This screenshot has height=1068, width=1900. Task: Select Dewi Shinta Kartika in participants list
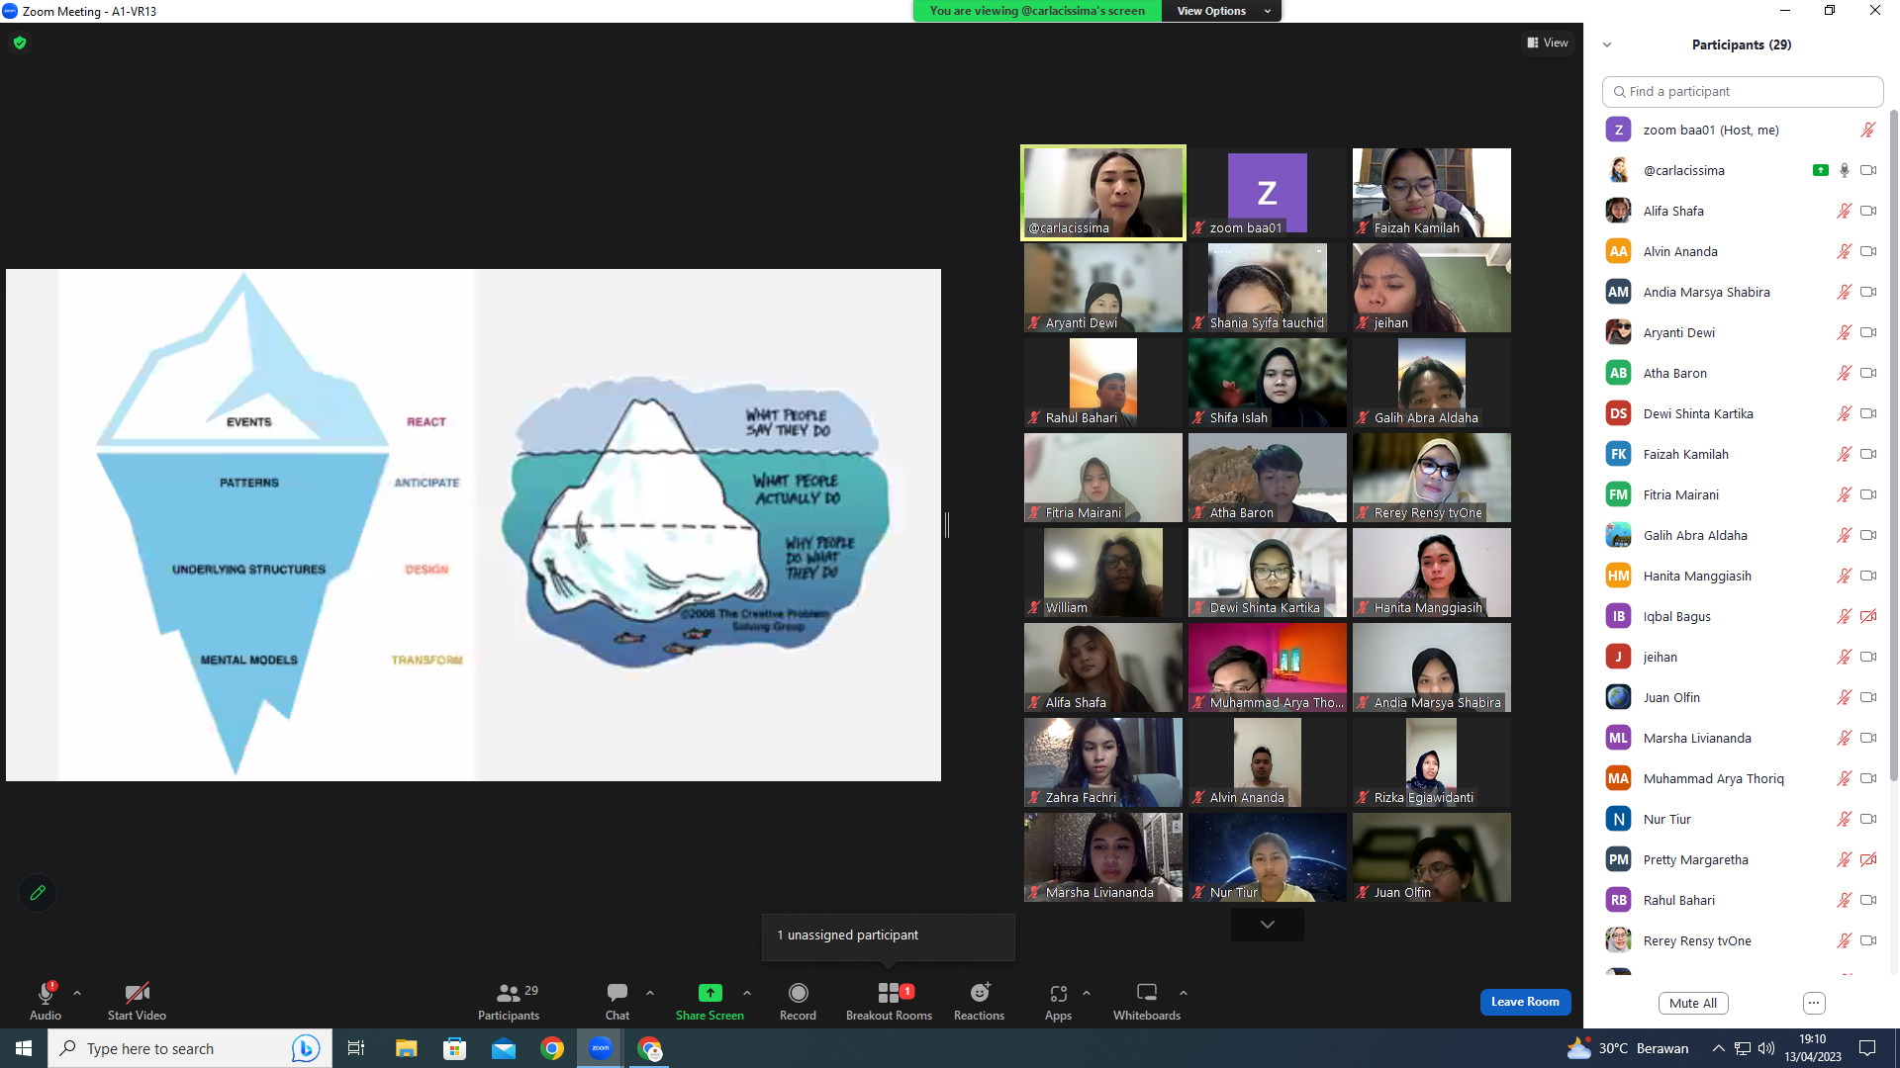click(x=1743, y=413)
